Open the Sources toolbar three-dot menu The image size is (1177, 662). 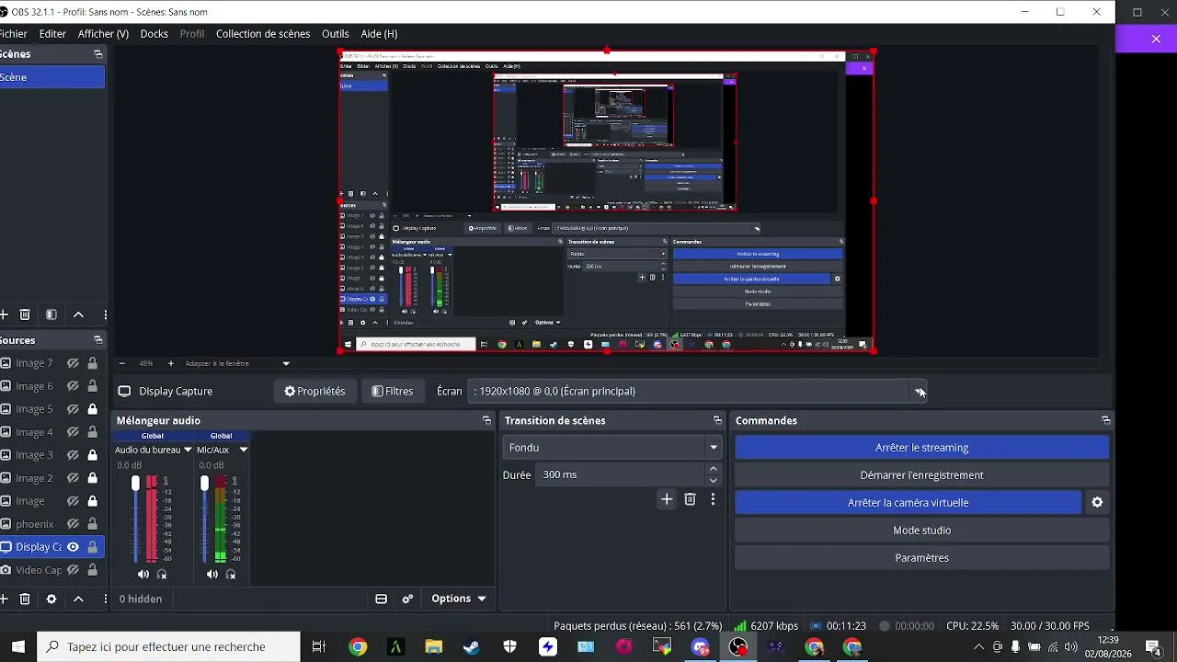pos(105,599)
